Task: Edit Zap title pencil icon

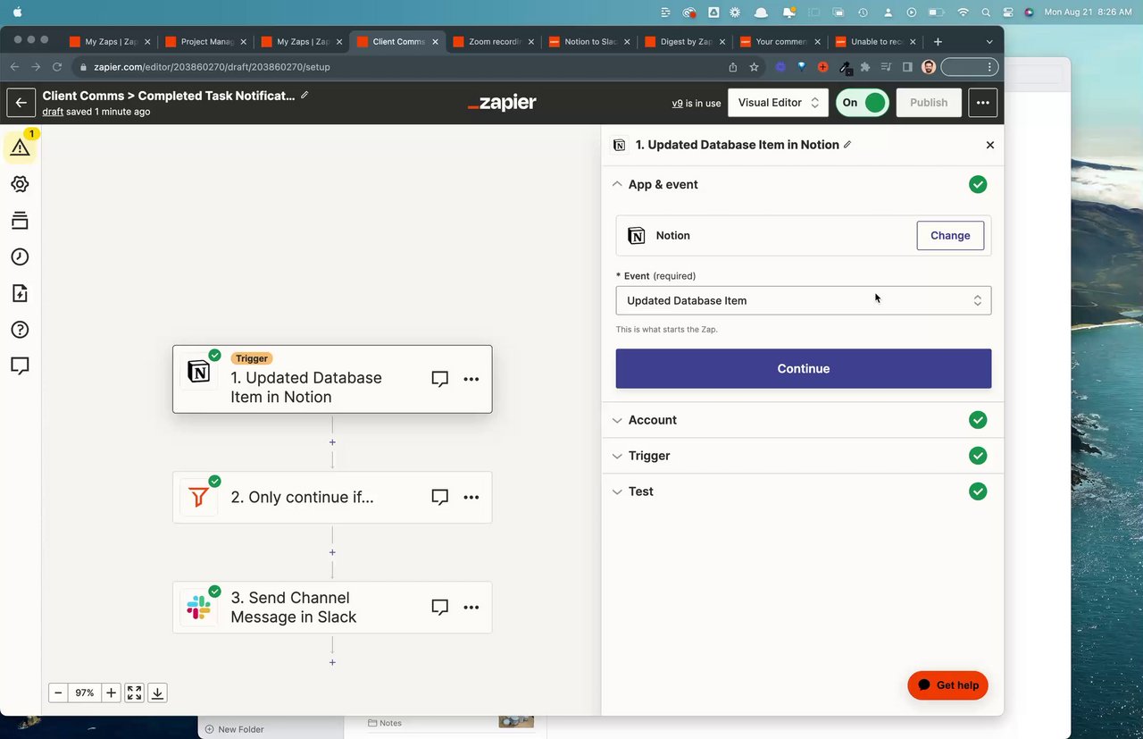Action: 305,95
